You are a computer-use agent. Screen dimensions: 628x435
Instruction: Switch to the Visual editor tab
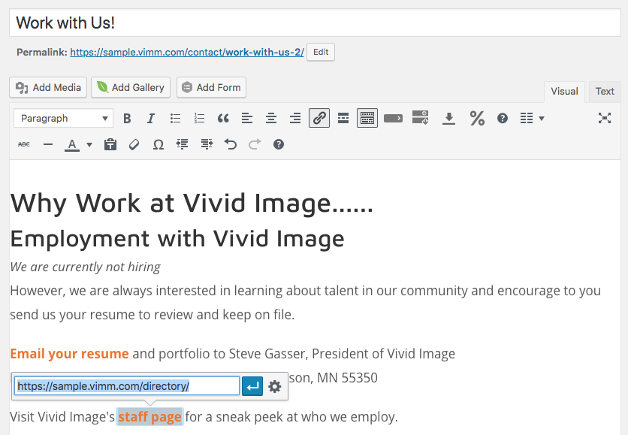564,92
